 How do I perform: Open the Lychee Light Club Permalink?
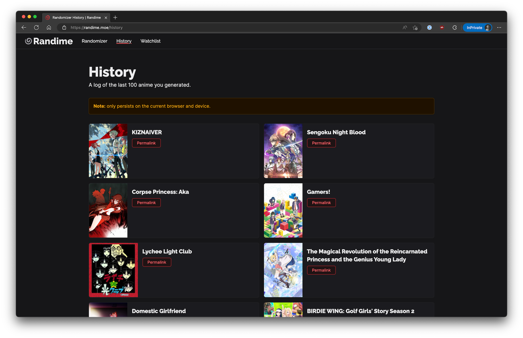point(157,262)
